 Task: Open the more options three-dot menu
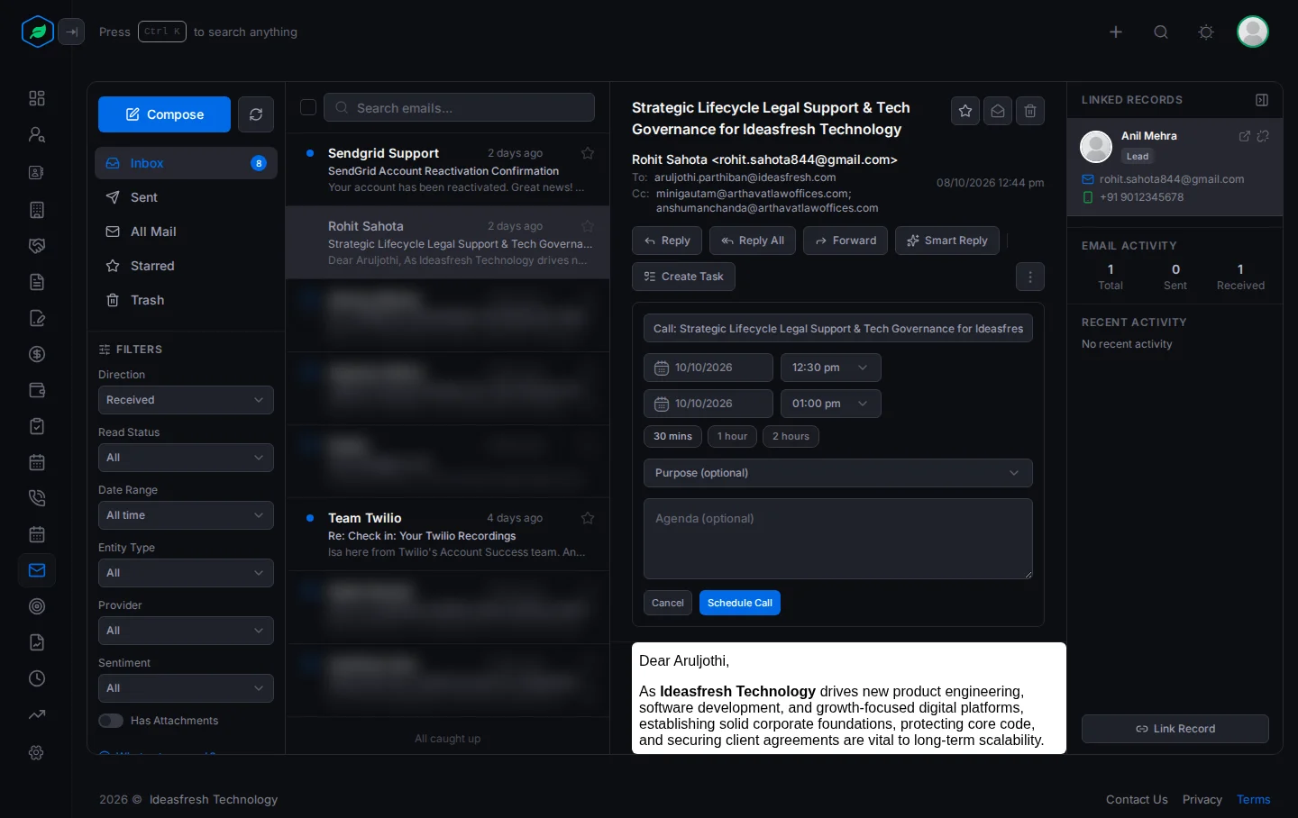click(1030, 277)
